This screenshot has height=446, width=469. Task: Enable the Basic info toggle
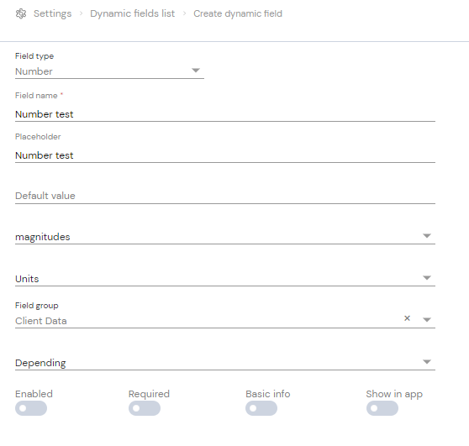[261, 408]
